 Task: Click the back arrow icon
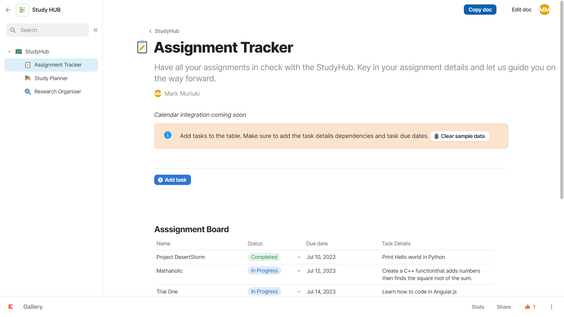tap(8, 10)
